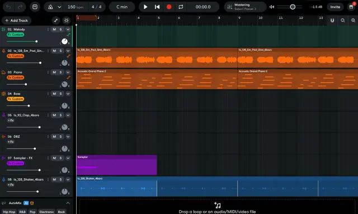Open the C min key selector
The image size is (358, 214).
coord(122,7)
